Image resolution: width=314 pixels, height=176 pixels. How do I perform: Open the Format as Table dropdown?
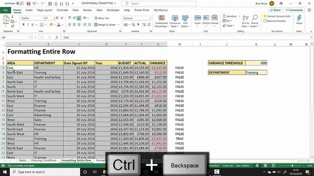[x=175, y=22]
